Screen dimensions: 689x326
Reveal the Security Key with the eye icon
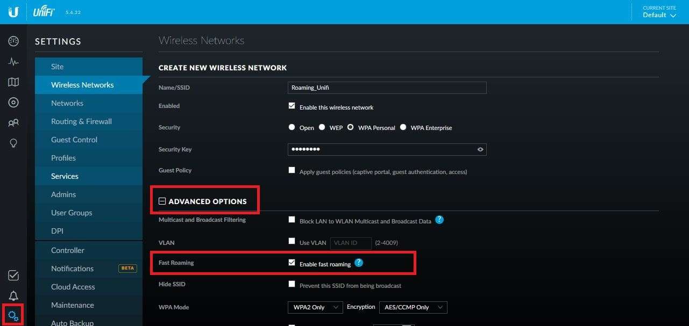480,149
